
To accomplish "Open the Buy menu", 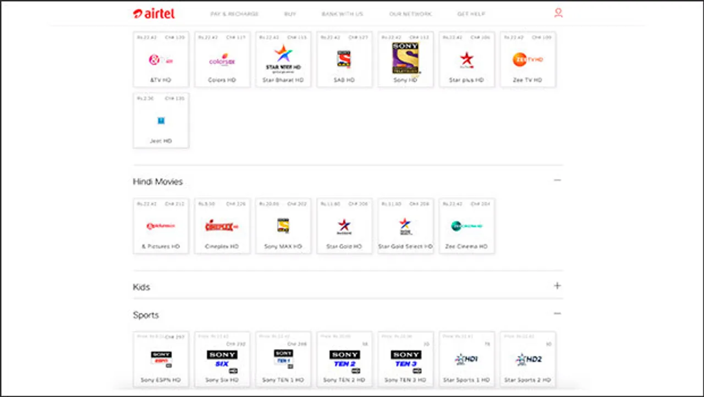I will tap(290, 14).
